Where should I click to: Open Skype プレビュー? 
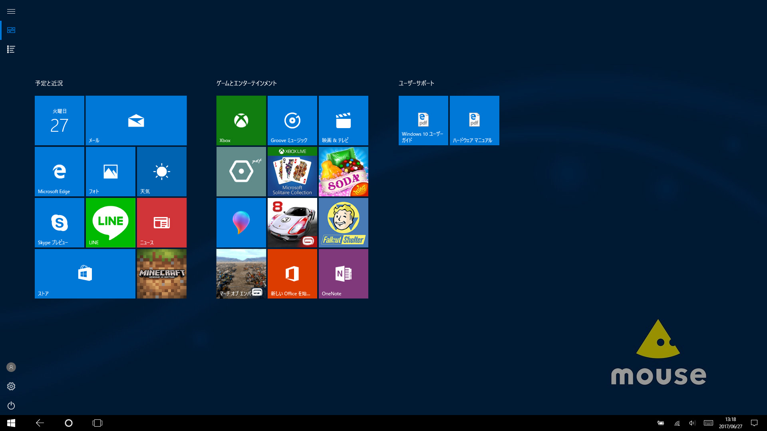coord(59,222)
